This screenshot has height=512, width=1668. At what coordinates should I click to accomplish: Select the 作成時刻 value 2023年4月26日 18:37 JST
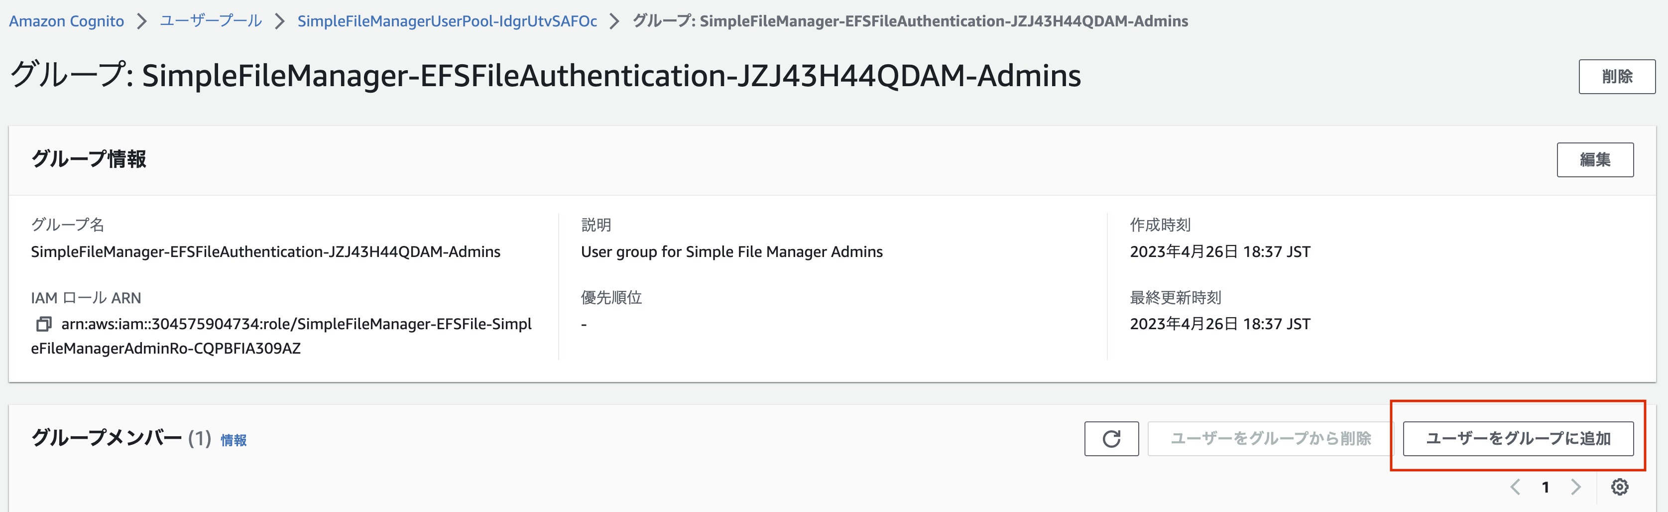[1220, 252]
